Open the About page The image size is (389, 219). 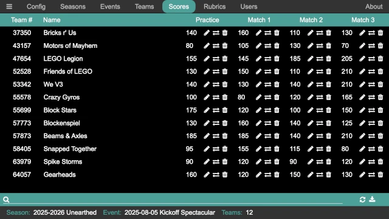click(x=374, y=7)
